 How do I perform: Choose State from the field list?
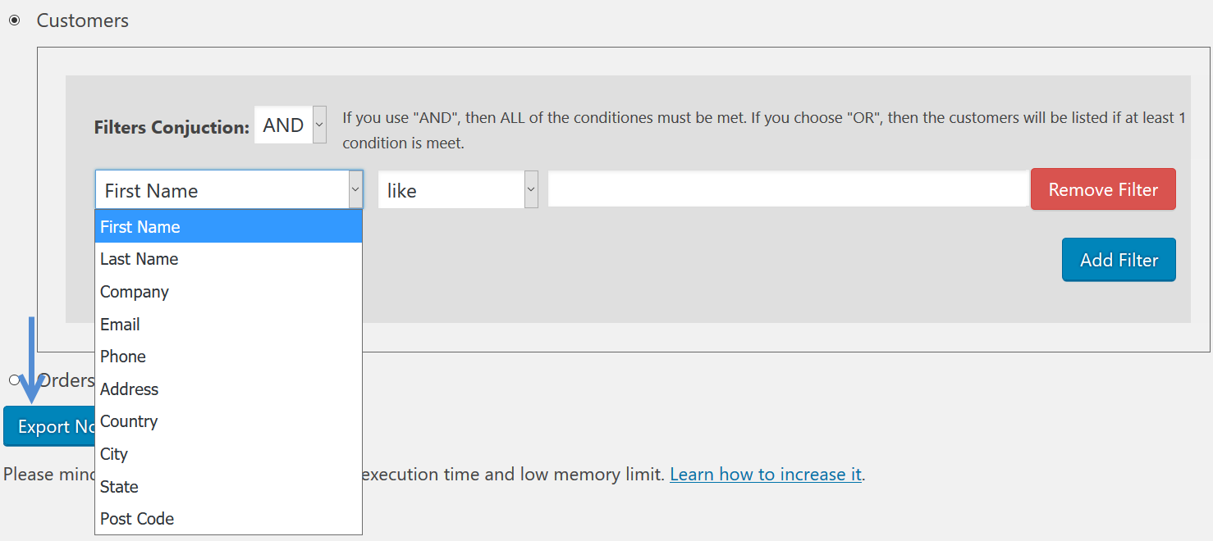(x=229, y=487)
